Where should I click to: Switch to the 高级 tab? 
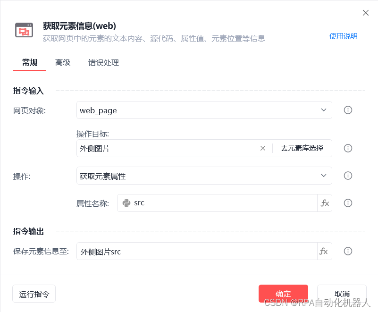tap(63, 62)
